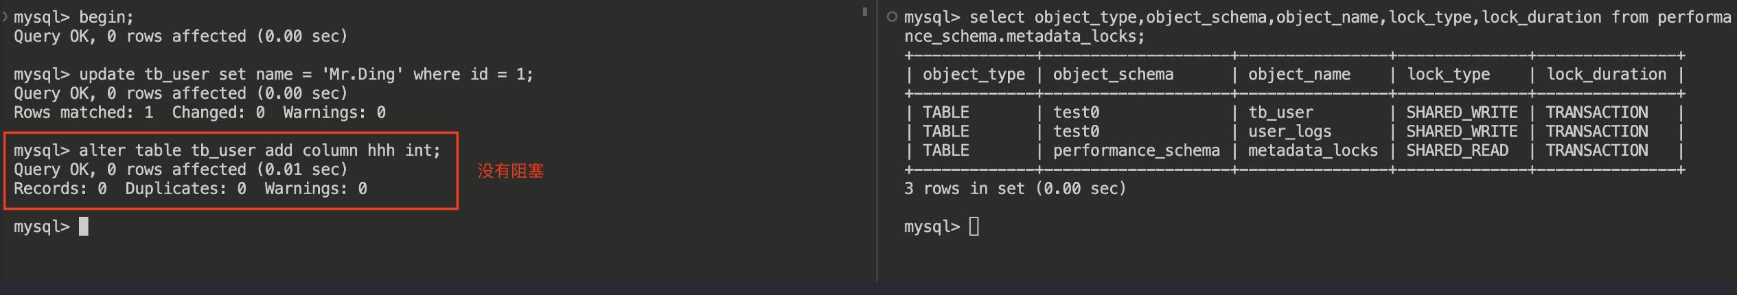This screenshot has height=295, width=1737.
Task: Click the partial circle decoration beside 'begin;'
Action: pyautogui.click(x=4, y=17)
